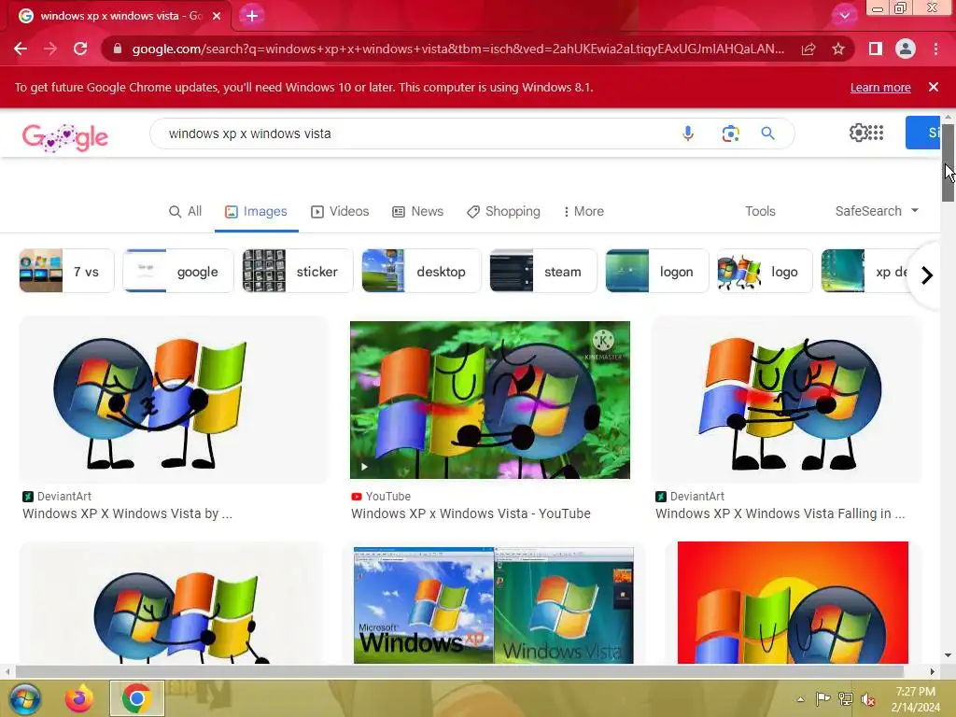The height and width of the screenshot is (717, 956).
Task: Show more filter chips with right arrow
Action: pos(927,275)
